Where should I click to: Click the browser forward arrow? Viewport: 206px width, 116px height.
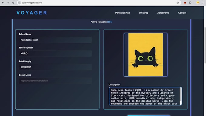pos(8,3)
